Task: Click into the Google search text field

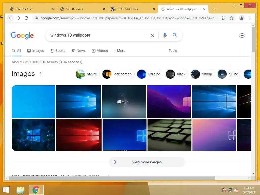Action: pyautogui.click(x=98, y=35)
